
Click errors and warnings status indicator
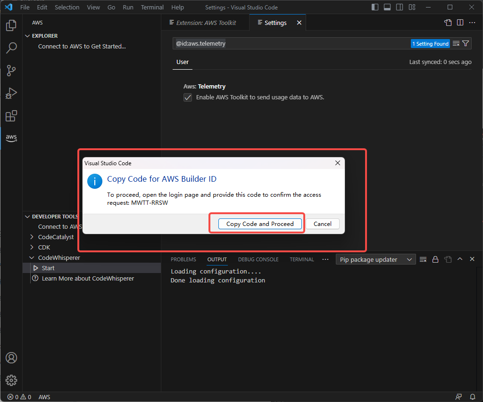(19, 397)
